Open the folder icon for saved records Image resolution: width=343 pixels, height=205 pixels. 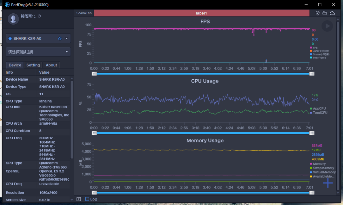pos(325,13)
